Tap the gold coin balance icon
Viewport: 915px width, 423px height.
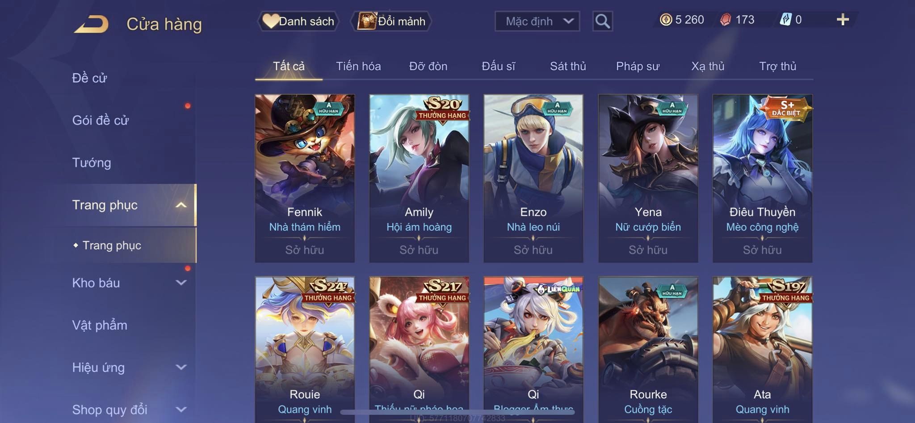coord(666,20)
